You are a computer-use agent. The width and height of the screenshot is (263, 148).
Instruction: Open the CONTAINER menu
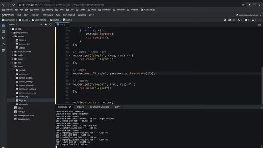pyautogui.click(x=48, y=15)
